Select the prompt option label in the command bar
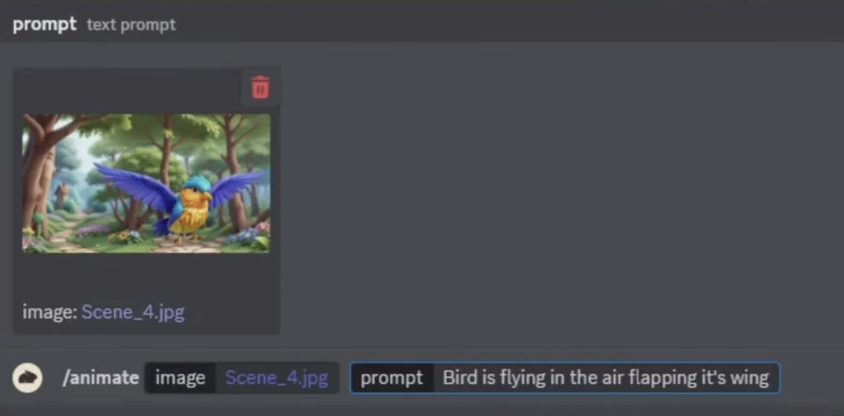844x416 pixels. pos(391,378)
